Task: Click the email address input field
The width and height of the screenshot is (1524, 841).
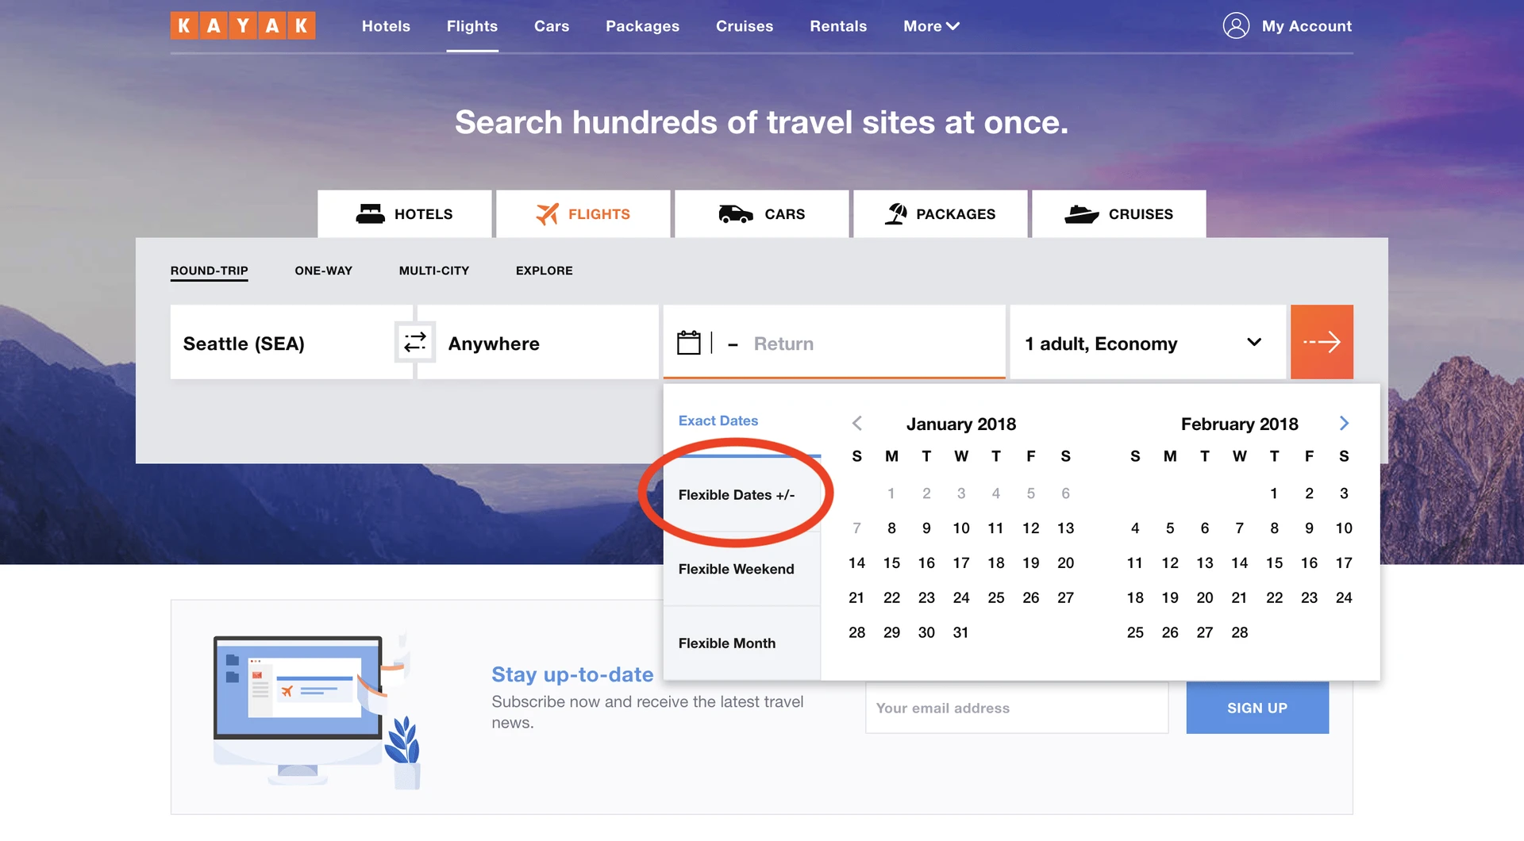Action: pyautogui.click(x=1016, y=708)
